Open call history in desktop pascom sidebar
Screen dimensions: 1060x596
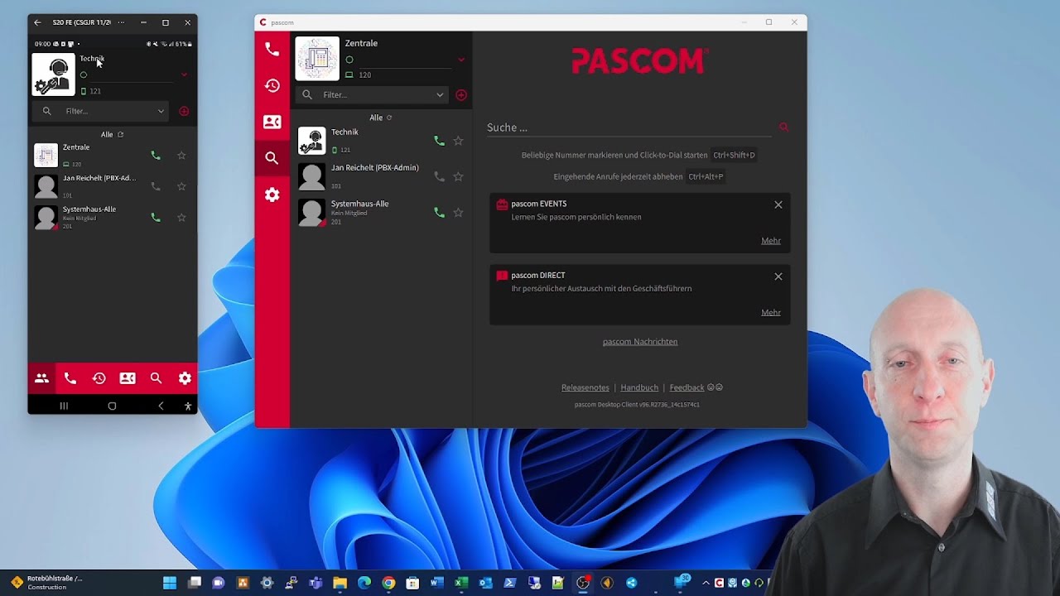(272, 85)
